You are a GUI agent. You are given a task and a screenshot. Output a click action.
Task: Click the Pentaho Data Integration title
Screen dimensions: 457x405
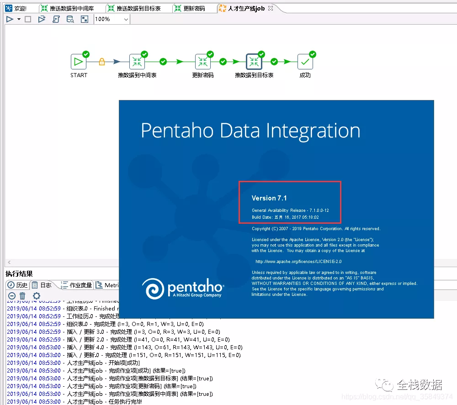click(250, 131)
